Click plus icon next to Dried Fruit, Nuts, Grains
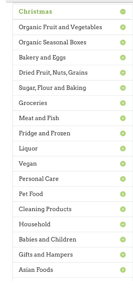 pos(123,73)
